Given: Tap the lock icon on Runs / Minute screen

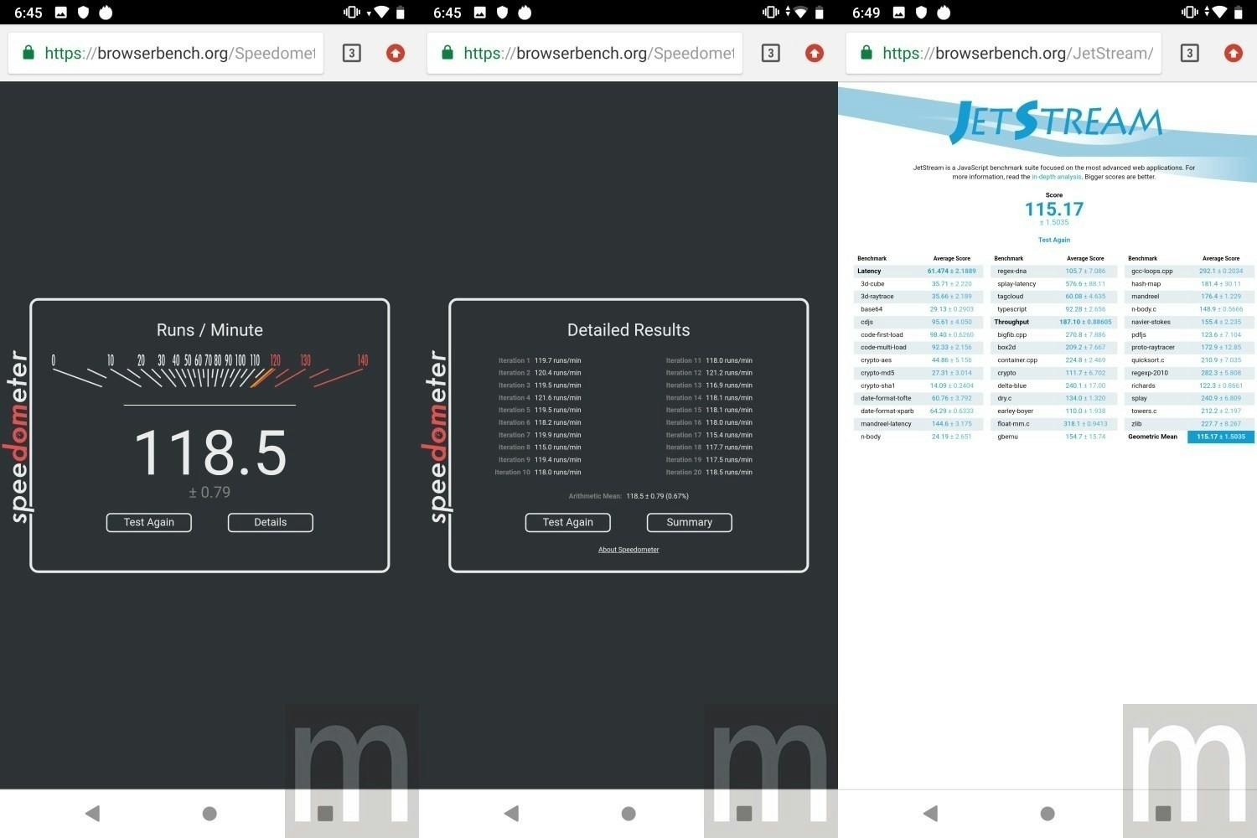Looking at the screenshot, I should point(28,53).
